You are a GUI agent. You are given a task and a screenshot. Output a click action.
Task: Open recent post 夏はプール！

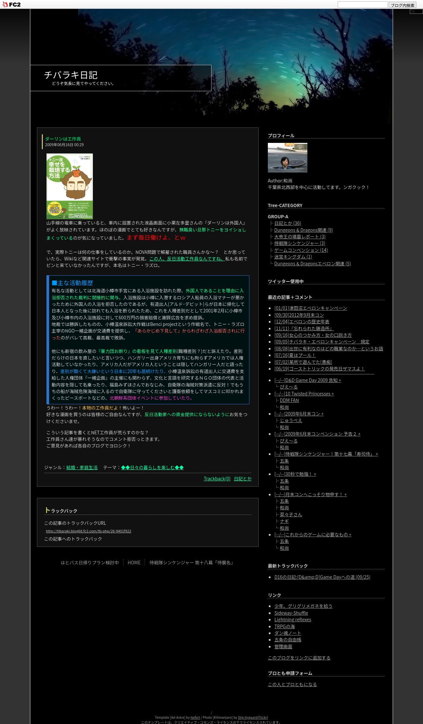[295, 355]
